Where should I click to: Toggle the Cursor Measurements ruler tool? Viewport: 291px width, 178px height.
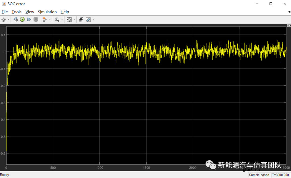pos(88,19)
